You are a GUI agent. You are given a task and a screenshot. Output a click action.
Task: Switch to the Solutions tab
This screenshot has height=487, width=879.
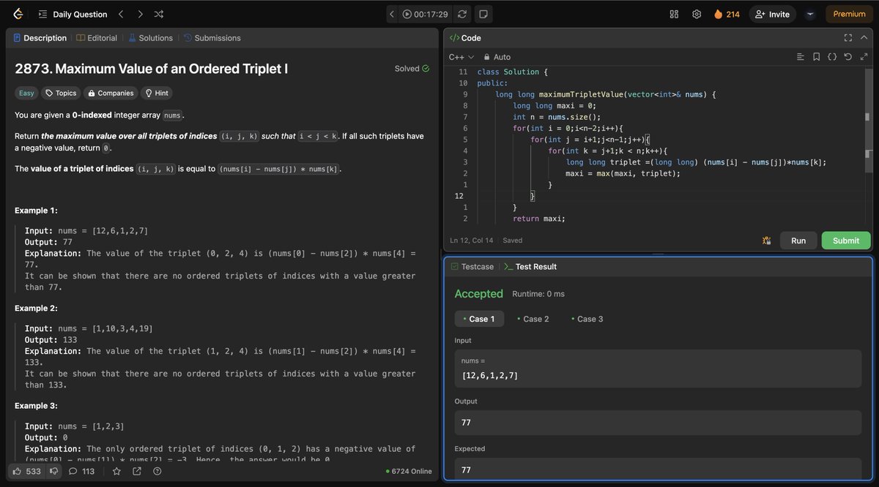click(150, 38)
